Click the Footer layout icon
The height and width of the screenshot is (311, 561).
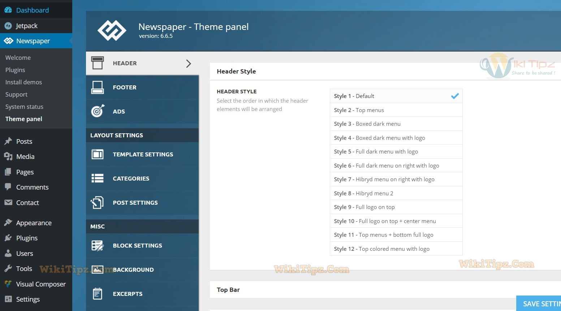point(98,87)
